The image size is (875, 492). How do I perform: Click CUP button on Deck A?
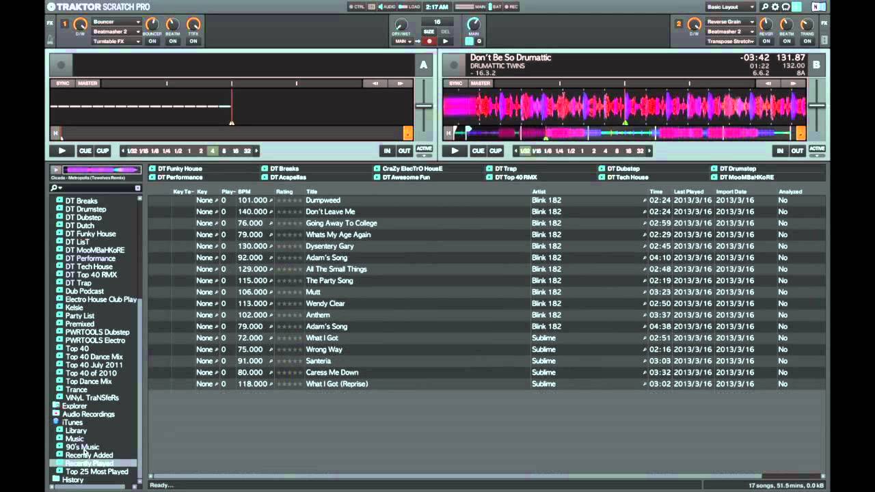[x=103, y=151]
